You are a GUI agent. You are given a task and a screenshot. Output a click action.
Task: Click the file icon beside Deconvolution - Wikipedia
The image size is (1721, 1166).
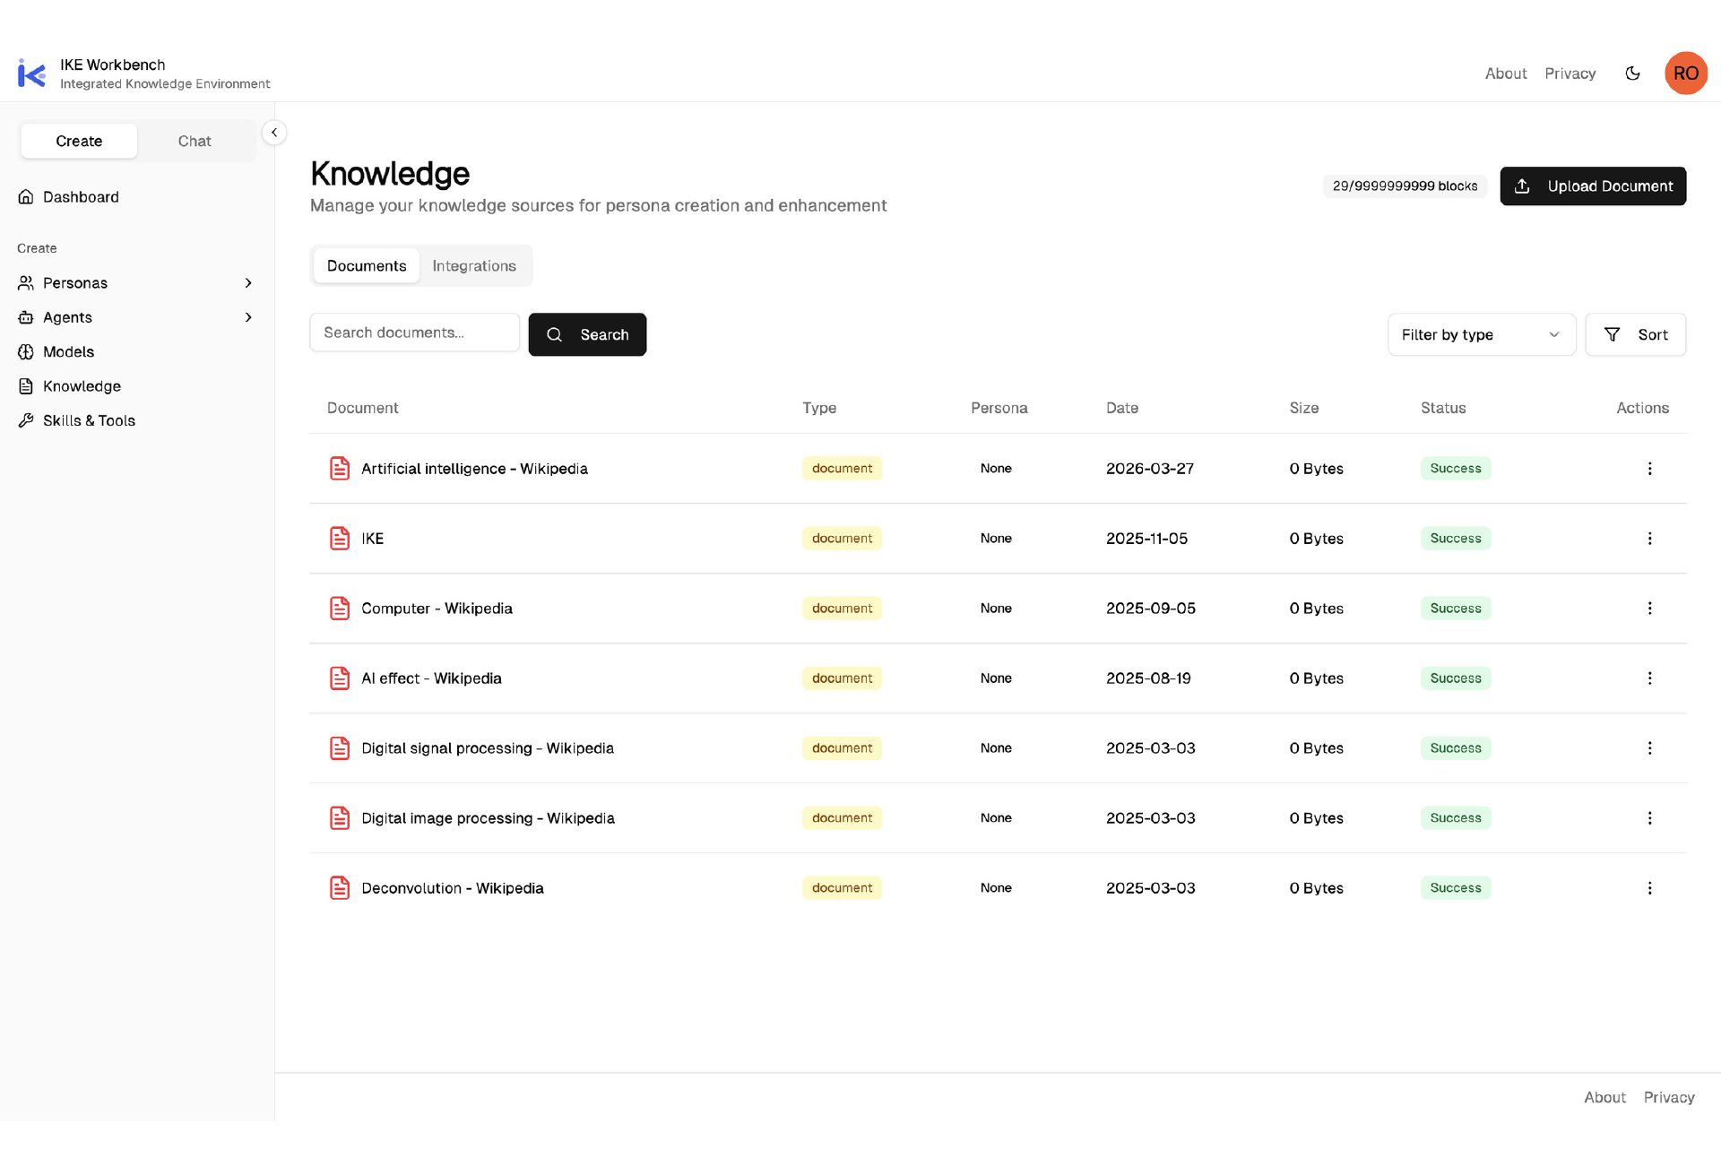340,888
